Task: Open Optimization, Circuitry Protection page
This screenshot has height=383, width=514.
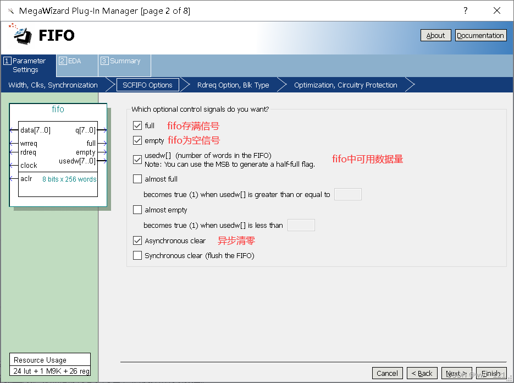Action: coord(345,85)
